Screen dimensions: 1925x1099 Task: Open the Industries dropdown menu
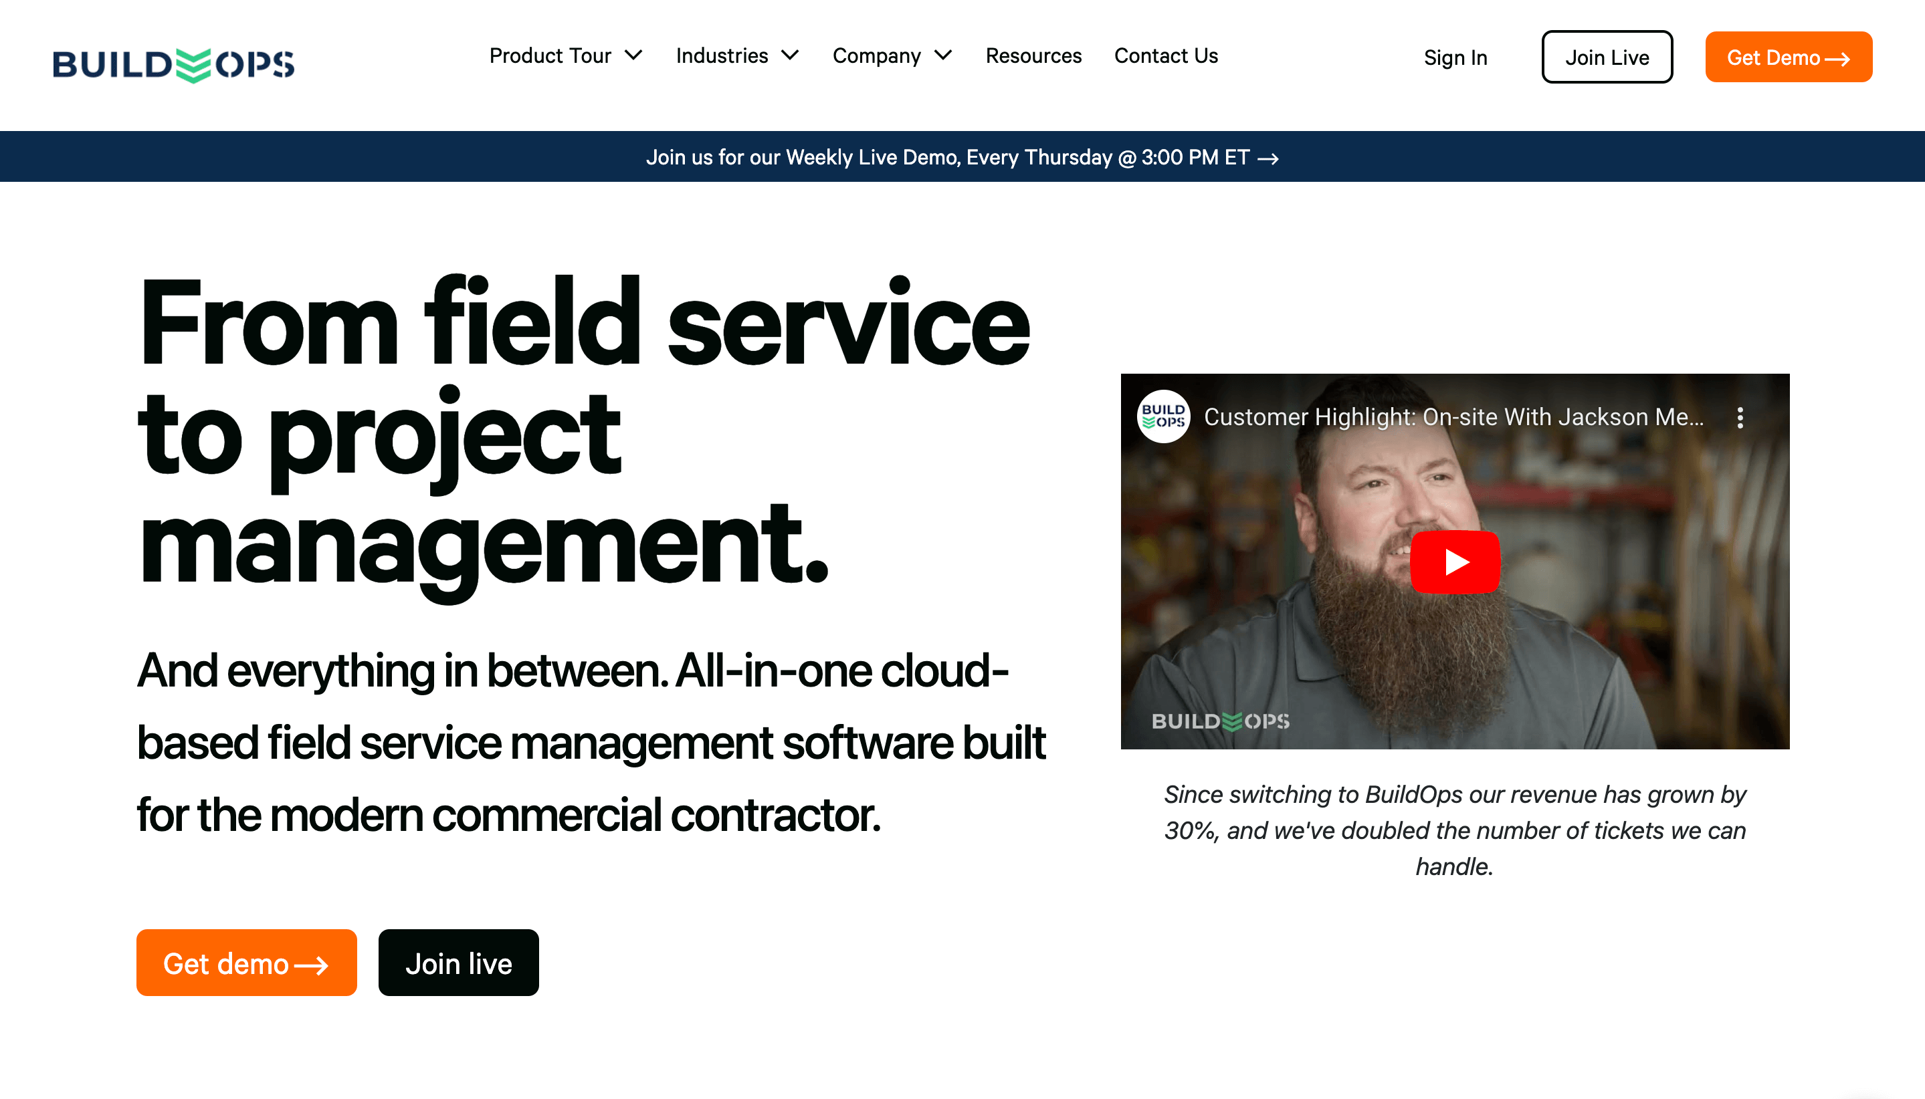(736, 55)
